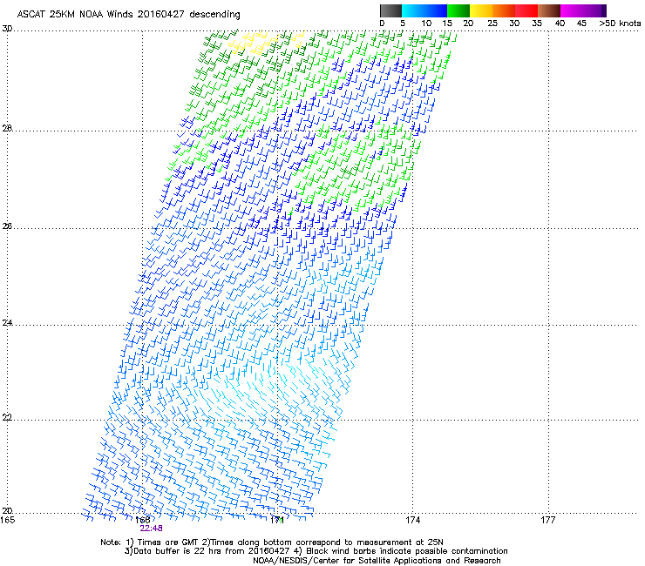Click the latitude axis label '30'
This screenshot has width=645, height=566.
tap(7, 29)
